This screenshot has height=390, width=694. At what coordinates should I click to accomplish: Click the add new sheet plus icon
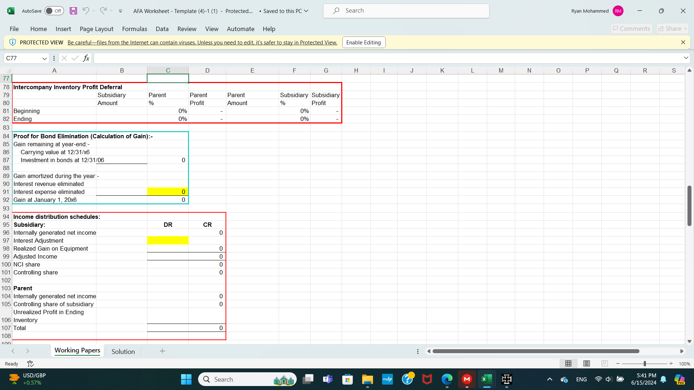coord(162,351)
